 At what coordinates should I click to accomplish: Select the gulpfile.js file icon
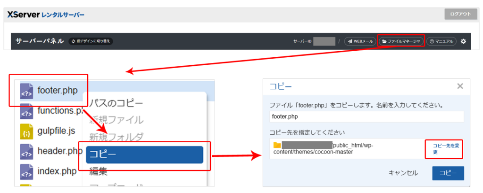pos(26,131)
